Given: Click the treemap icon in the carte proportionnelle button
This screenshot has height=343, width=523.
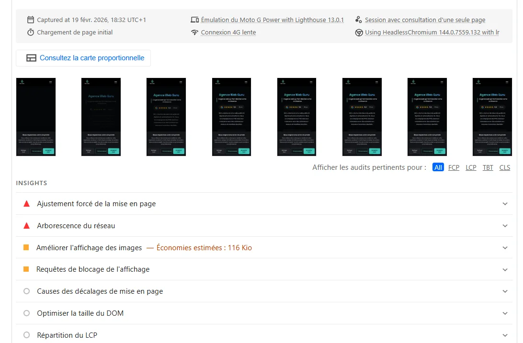Looking at the screenshot, I should 31,58.
